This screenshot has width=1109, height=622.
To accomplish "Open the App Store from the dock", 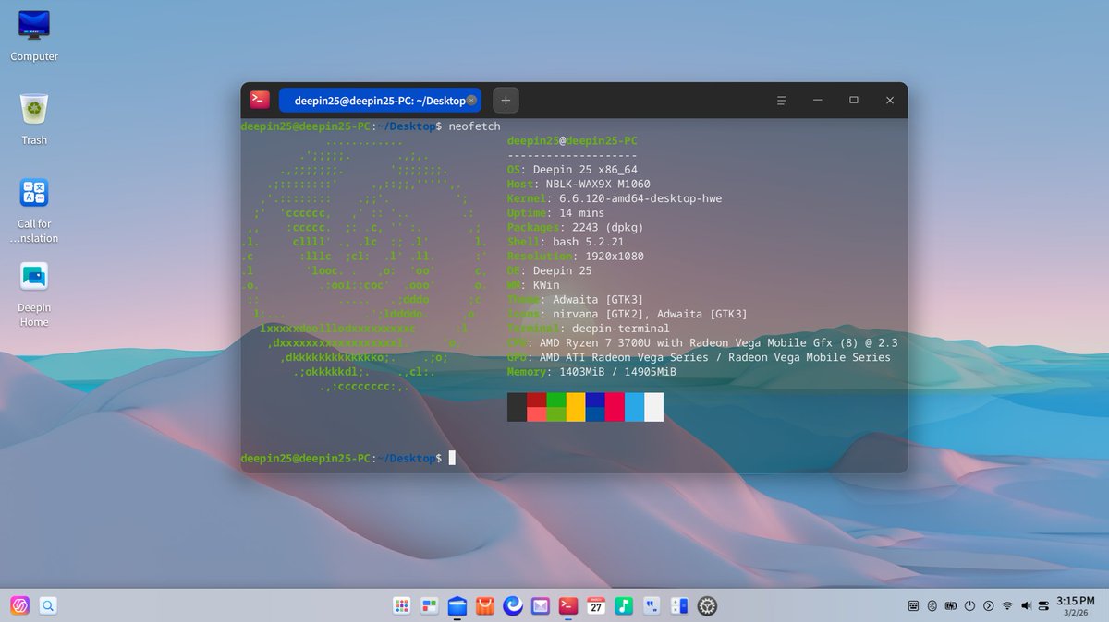I will pos(484,605).
